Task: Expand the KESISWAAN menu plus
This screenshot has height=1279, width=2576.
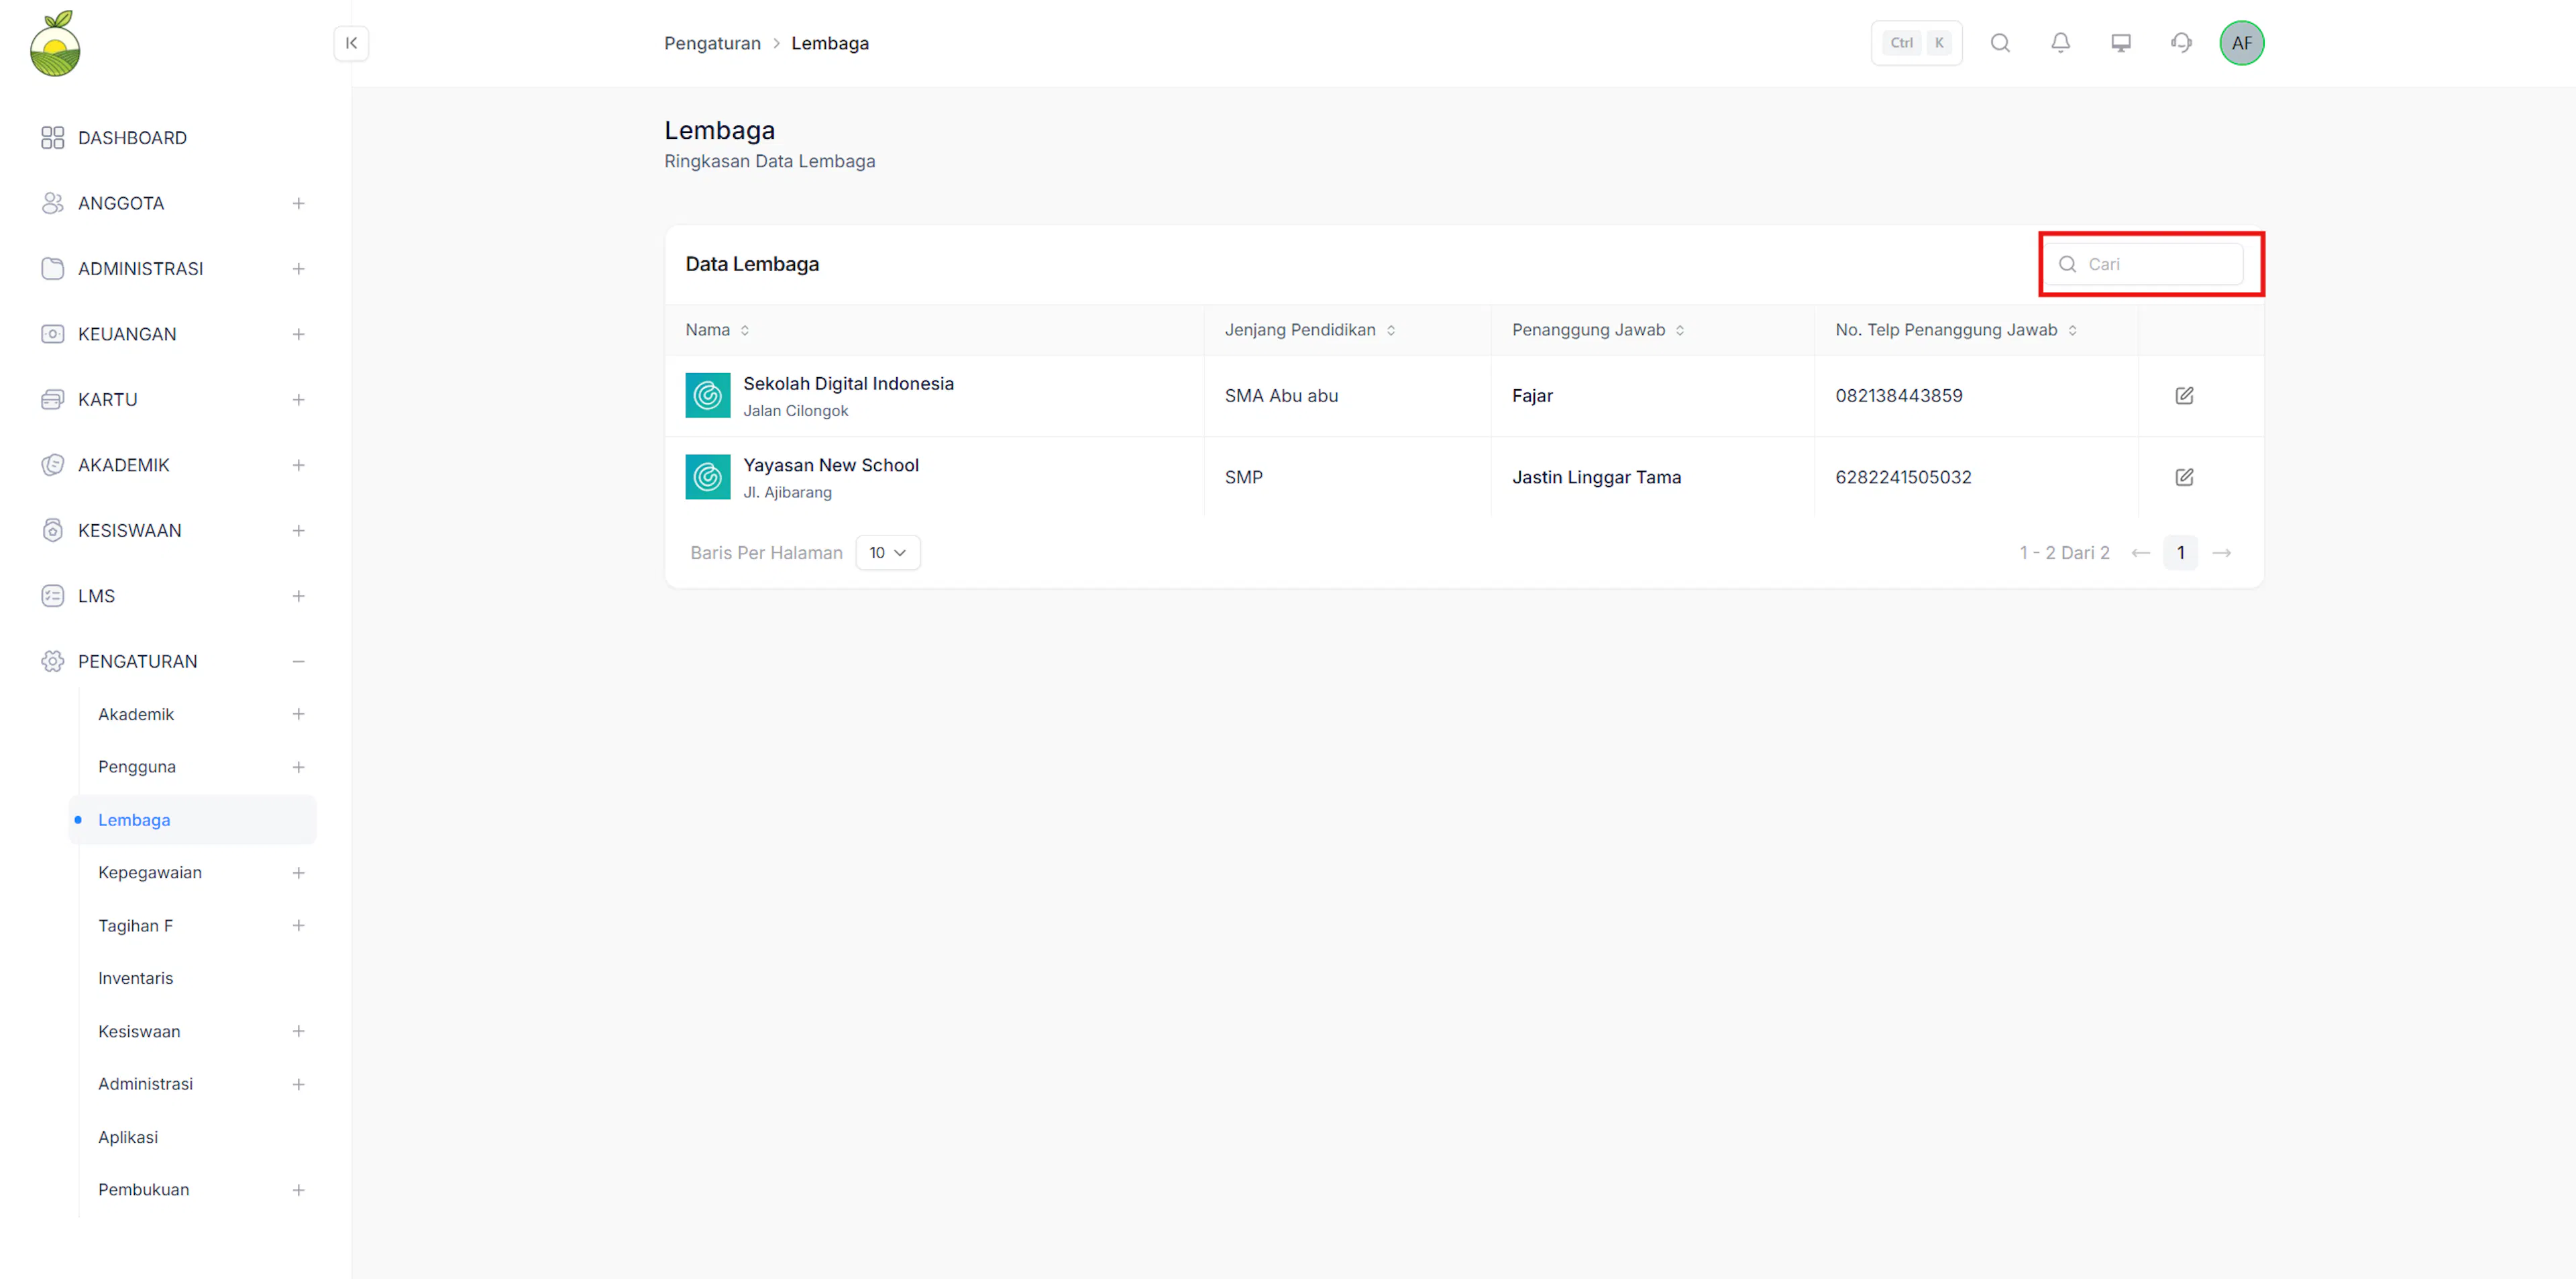Action: 298,530
